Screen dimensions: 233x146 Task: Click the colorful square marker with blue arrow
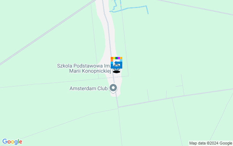[116, 63]
